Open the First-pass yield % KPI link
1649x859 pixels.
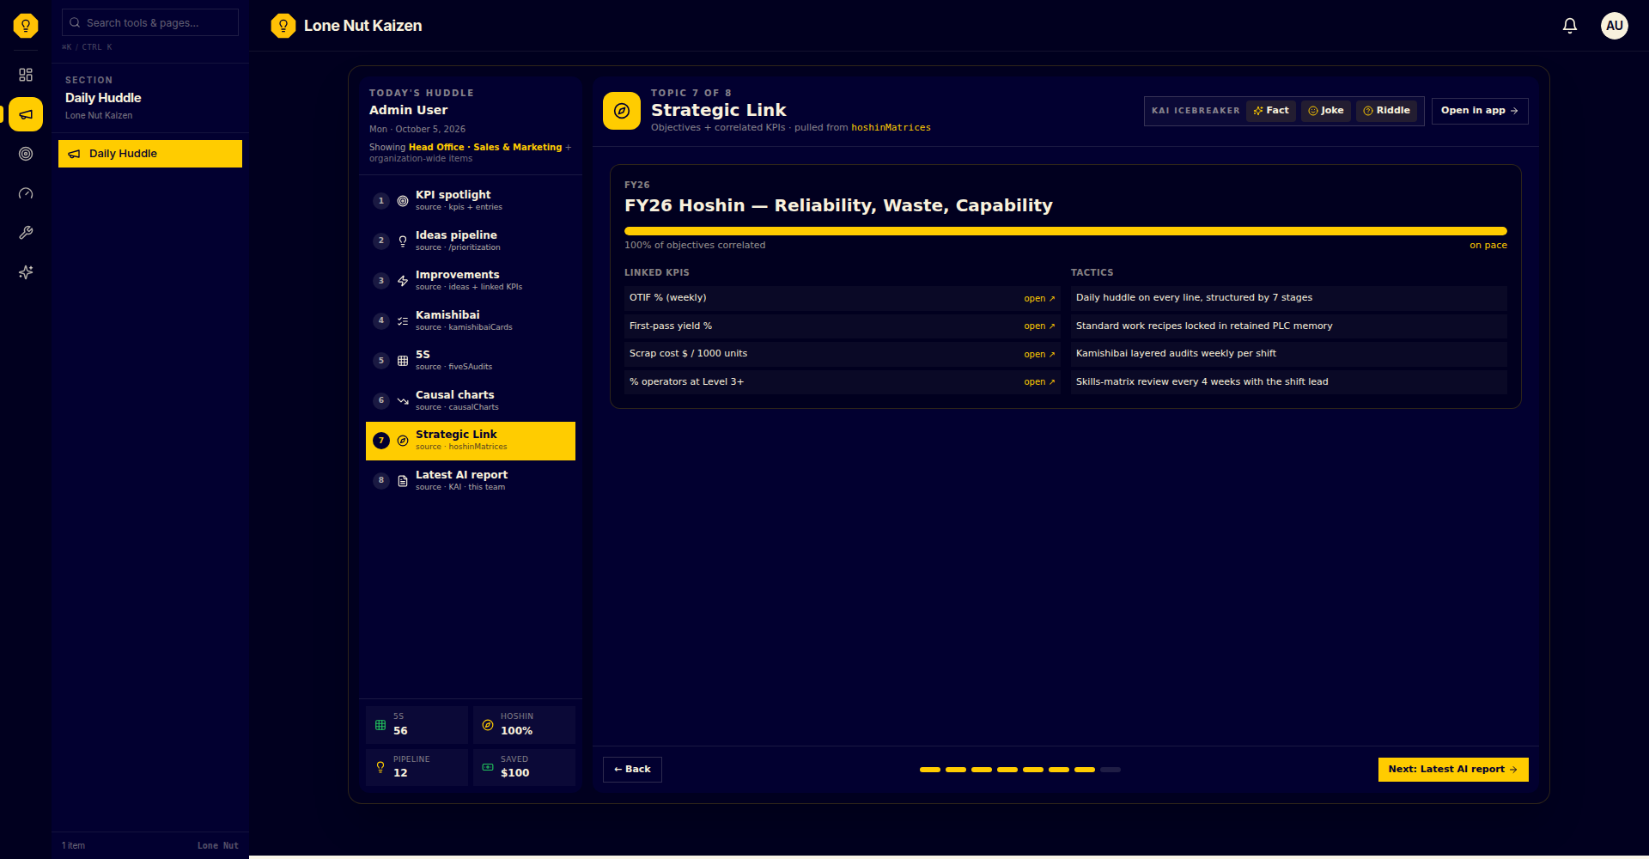1039,326
